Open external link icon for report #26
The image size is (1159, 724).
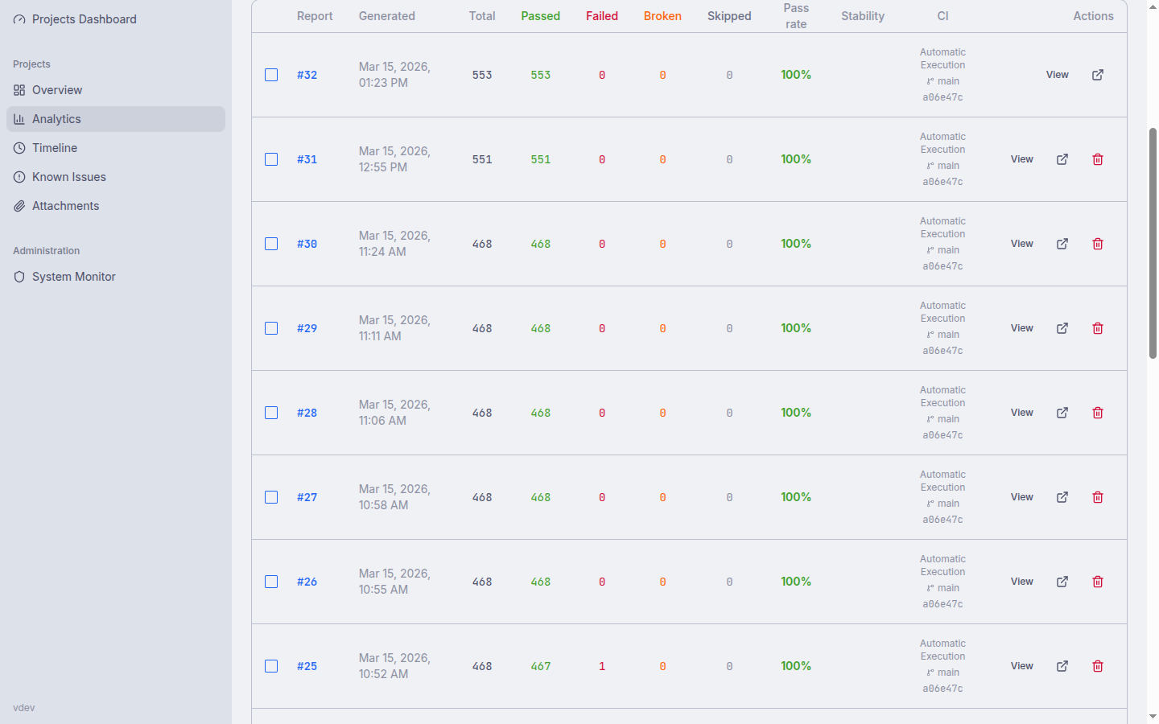pos(1062,582)
